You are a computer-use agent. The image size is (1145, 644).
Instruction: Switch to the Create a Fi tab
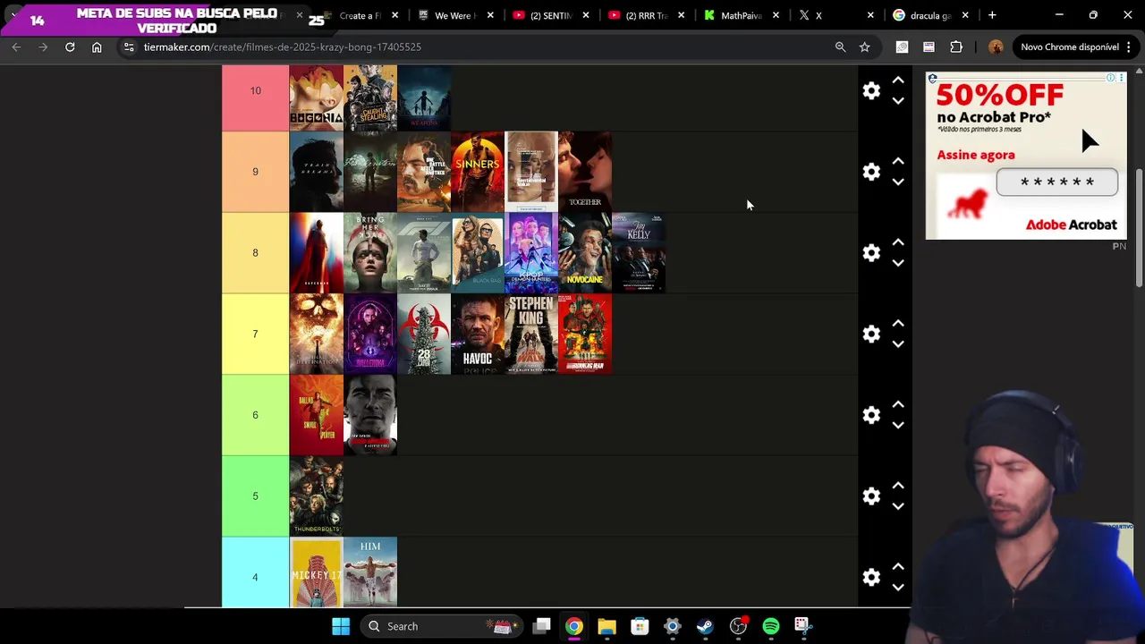(x=360, y=15)
